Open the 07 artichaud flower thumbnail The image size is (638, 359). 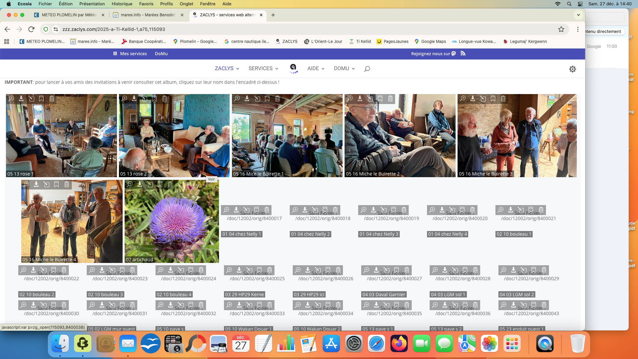tap(172, 222)
